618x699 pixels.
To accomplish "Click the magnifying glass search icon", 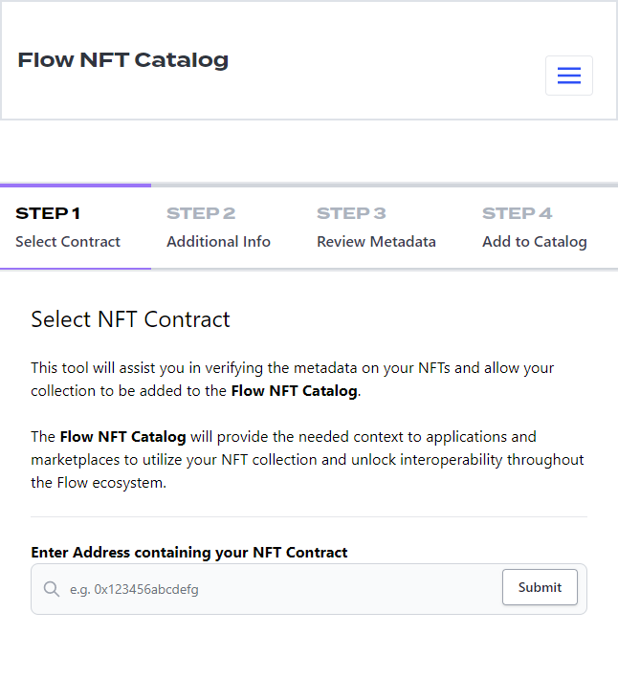I will (x=52, y=589).
